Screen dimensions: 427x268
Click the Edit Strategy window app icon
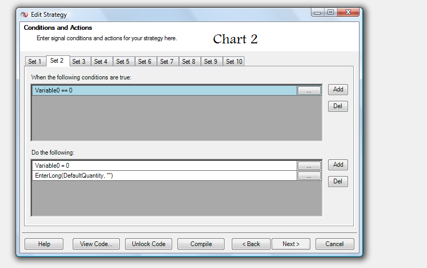click(x=24, y=15)
